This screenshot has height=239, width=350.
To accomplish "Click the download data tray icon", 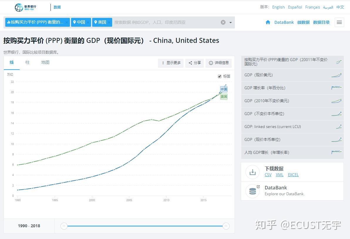I will (253, 172).
